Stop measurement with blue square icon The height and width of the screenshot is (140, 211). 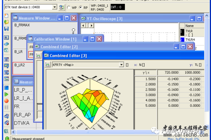pos(6,88)
